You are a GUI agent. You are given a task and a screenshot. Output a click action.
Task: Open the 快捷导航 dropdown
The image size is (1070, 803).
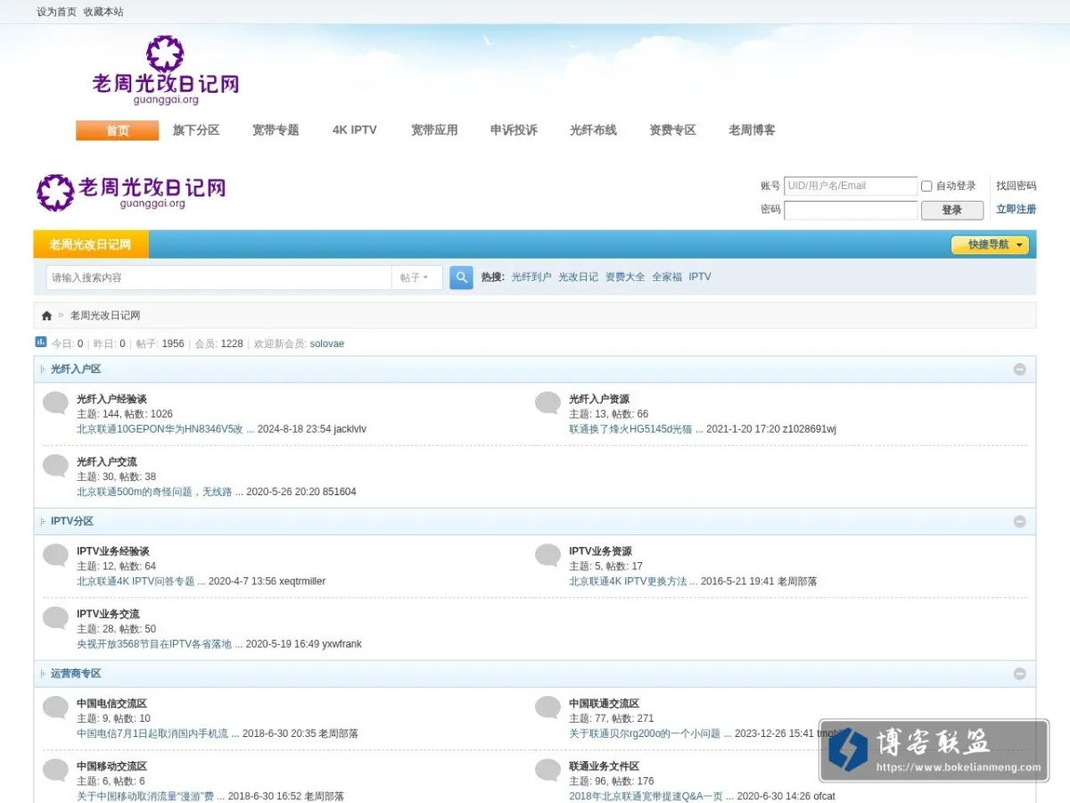(x=990, y=244)
